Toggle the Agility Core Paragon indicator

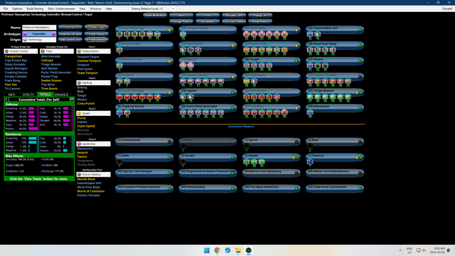click(170, 173)
